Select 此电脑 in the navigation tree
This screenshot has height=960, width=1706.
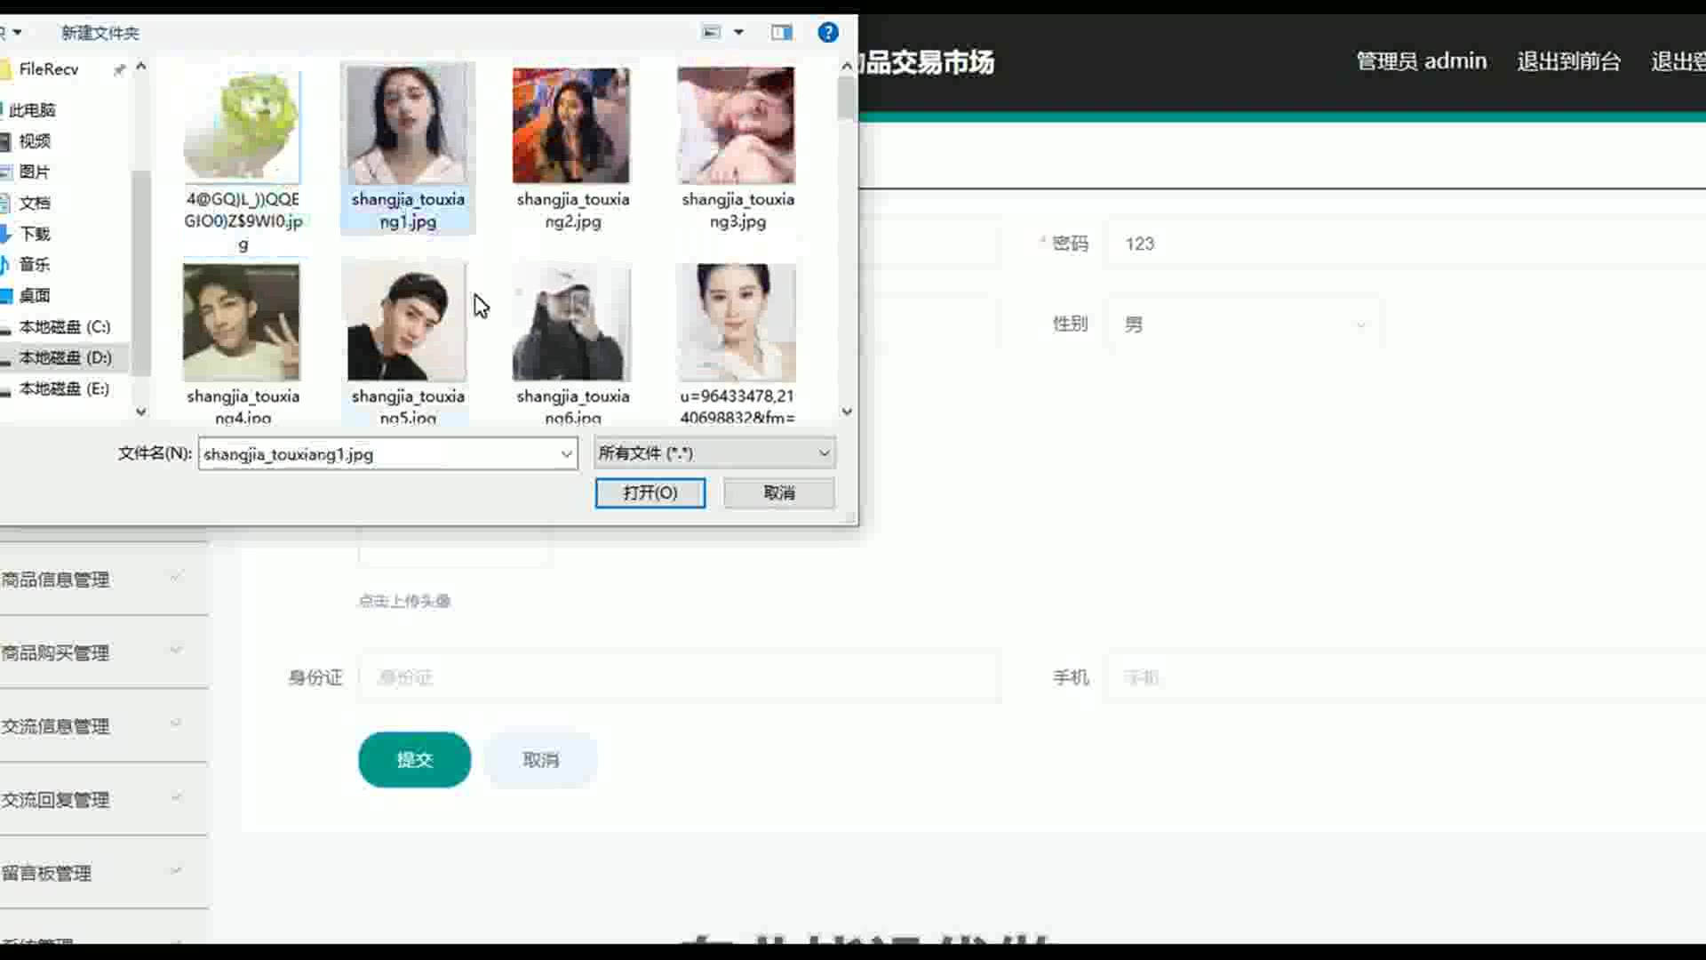pos(32,110)
